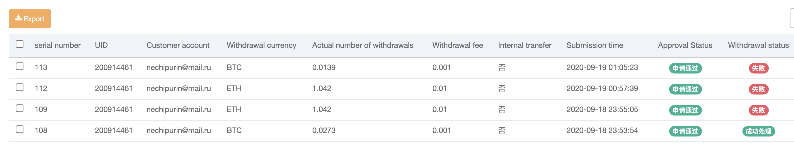Click the green approval badge on row 112

point(685,89)
